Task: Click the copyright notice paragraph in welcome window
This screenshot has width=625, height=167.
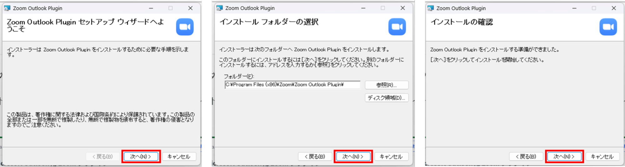Action: (x=101, y=120)
